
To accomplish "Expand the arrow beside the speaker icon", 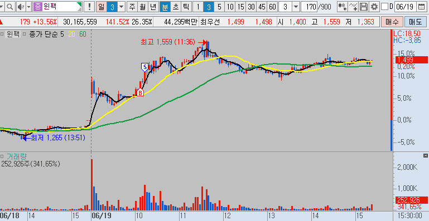I will coord(28,7).
